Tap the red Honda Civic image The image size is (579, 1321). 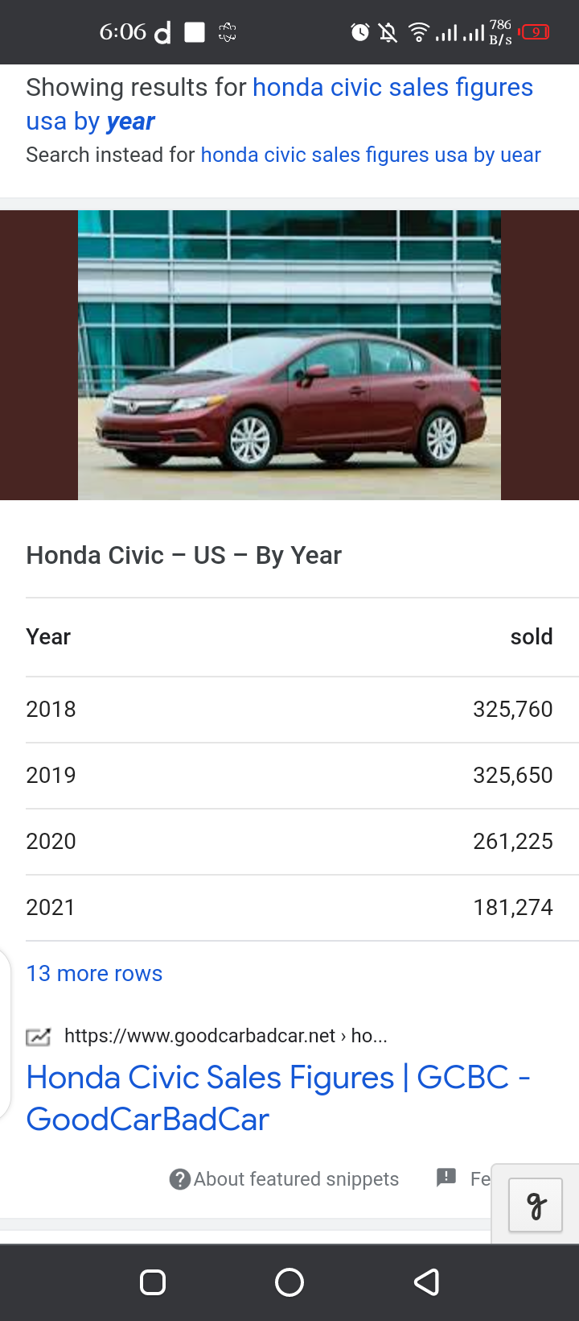pyautogui.click(x=289, y=355)
